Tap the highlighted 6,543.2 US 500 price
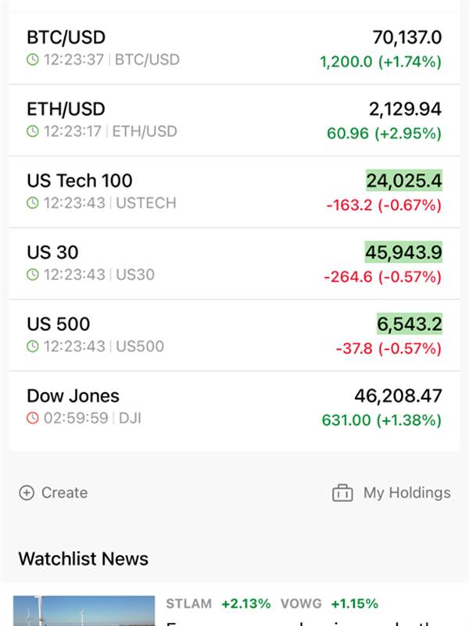The image size is (469, 626). [409, 324]
